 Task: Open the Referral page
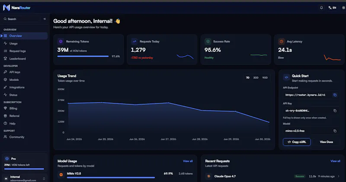[24, 116]
